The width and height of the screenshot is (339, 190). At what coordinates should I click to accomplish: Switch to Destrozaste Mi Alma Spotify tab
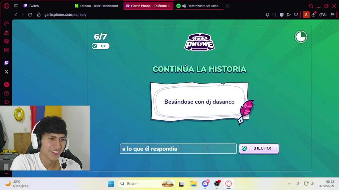[199, 6]
